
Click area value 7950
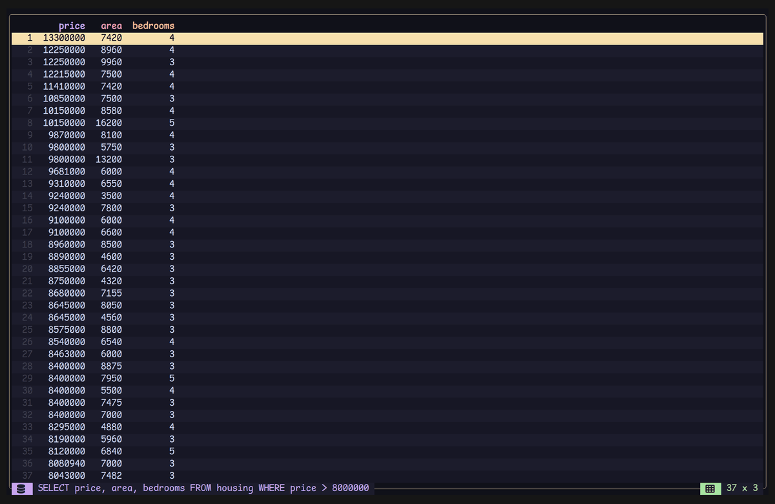(112, 379)
